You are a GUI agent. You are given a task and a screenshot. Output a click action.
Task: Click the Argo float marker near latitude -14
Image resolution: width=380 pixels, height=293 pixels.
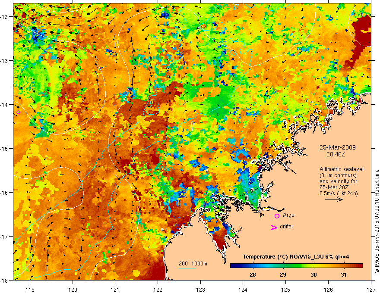pyautogui.click(x=19, y=112)
